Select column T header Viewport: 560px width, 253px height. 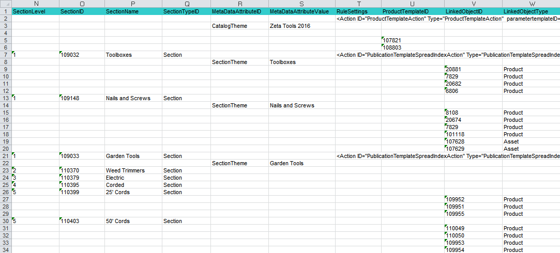[x=358, y=4]
